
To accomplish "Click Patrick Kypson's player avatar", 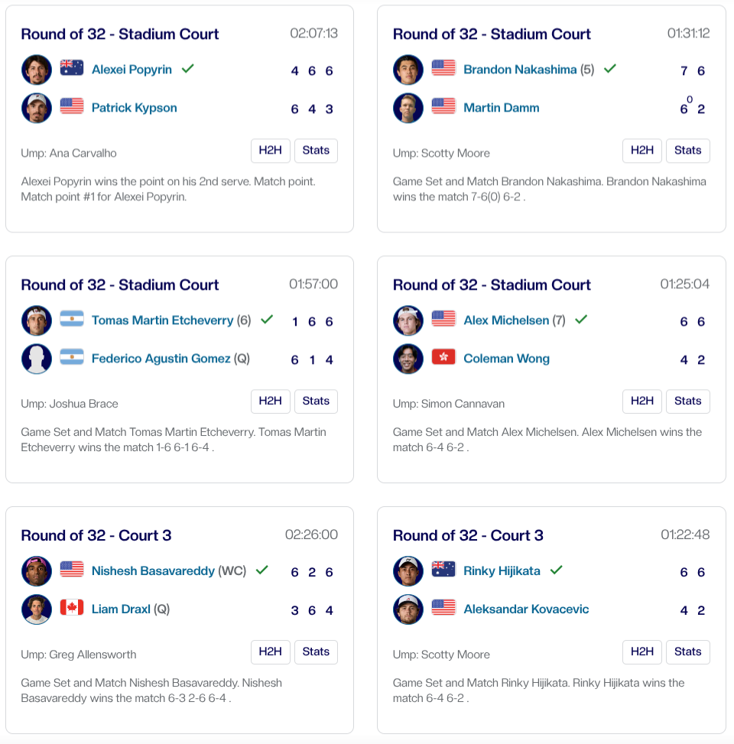I will 37,108.
